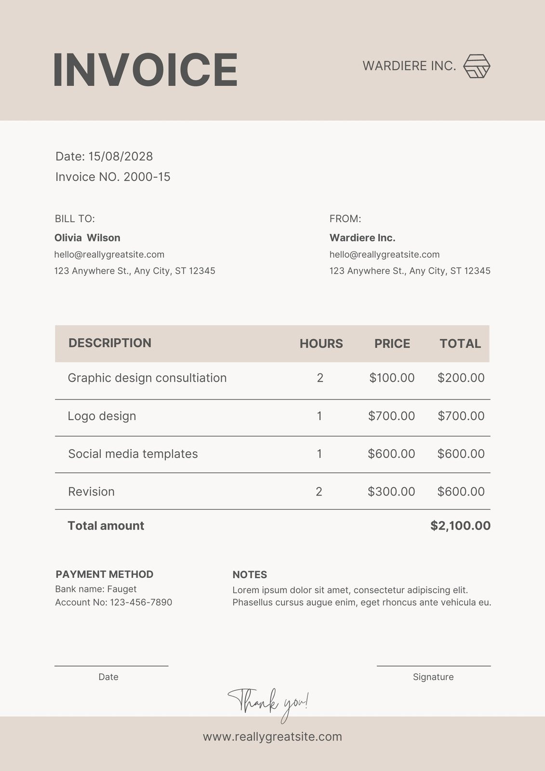Image resolution: width=545 pixels, height=771 pixels.
Task: Click the WARDIERE INC. company name in the header
Action: (409, 66)
